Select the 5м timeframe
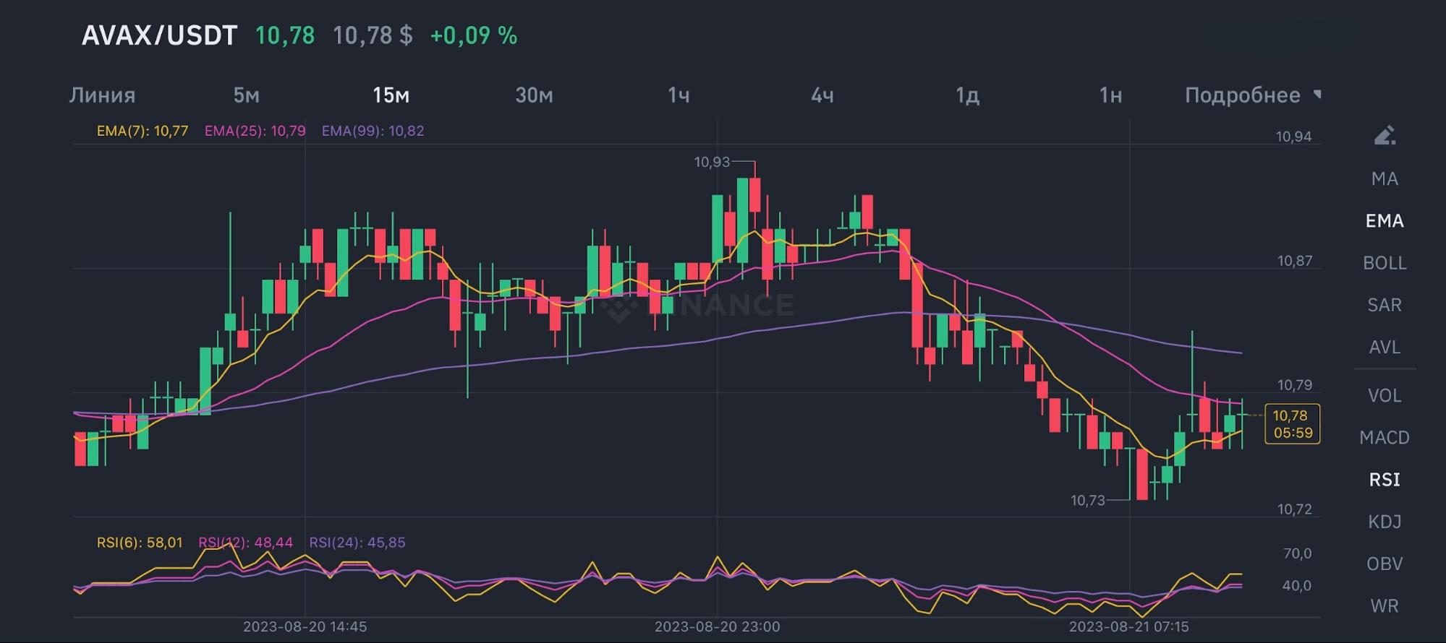The image size is (1446, 643). click(246, 95)
